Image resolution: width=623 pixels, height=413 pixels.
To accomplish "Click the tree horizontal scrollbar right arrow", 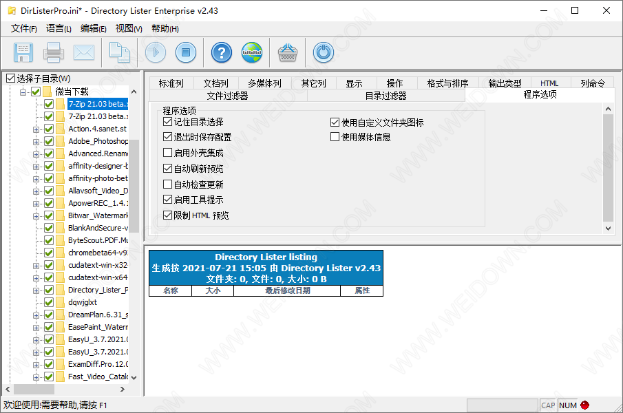I will [123, 389].
